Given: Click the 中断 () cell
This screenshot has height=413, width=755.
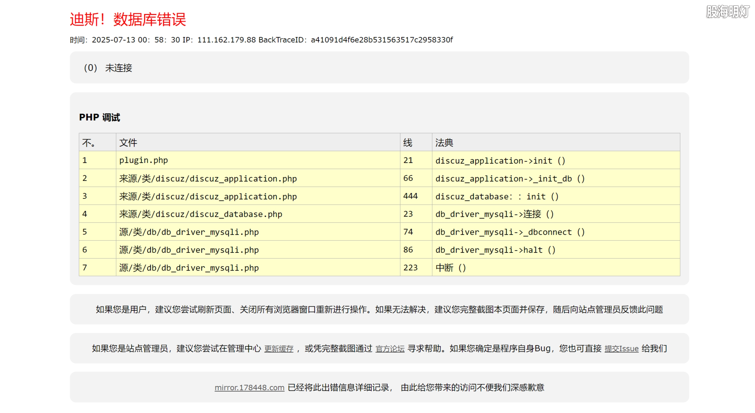Looking at the screenshot, I should 556,267.
